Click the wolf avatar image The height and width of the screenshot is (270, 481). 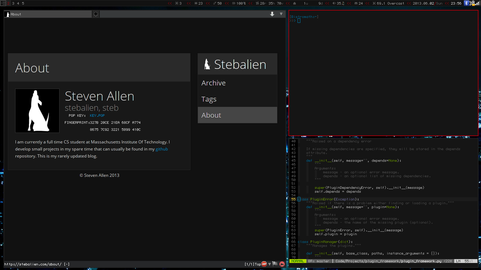tap(37, 111)
